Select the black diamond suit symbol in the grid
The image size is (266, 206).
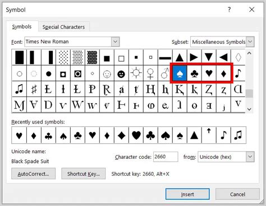click(223, 73)
